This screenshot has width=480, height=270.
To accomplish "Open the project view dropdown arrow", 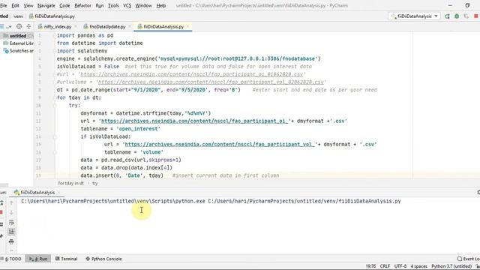I will (x=10, y=27).
